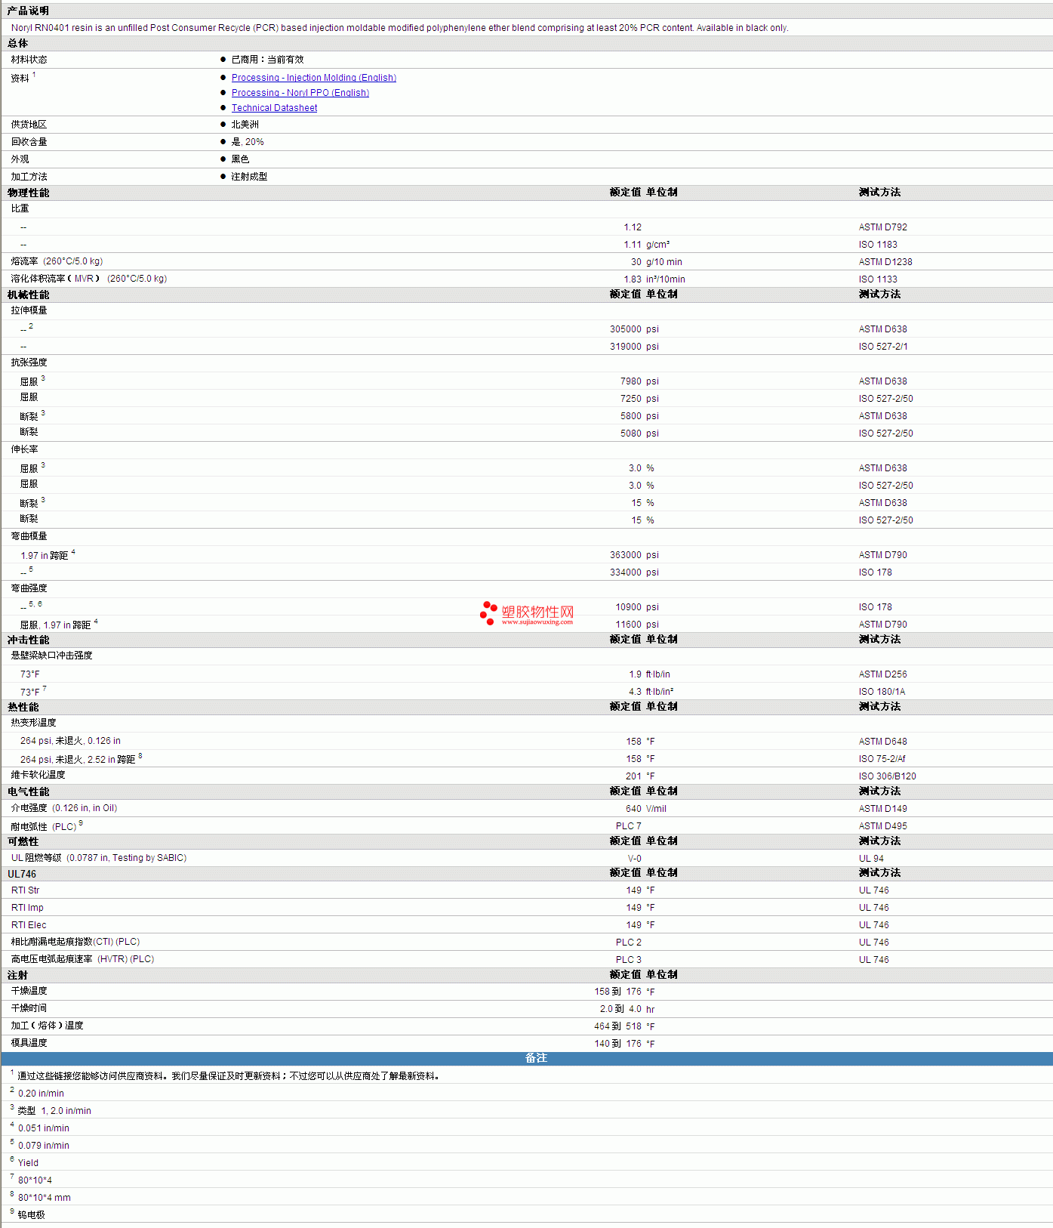
Task: Click the ISO 75-2/Af test method
Action: point(882,759)
